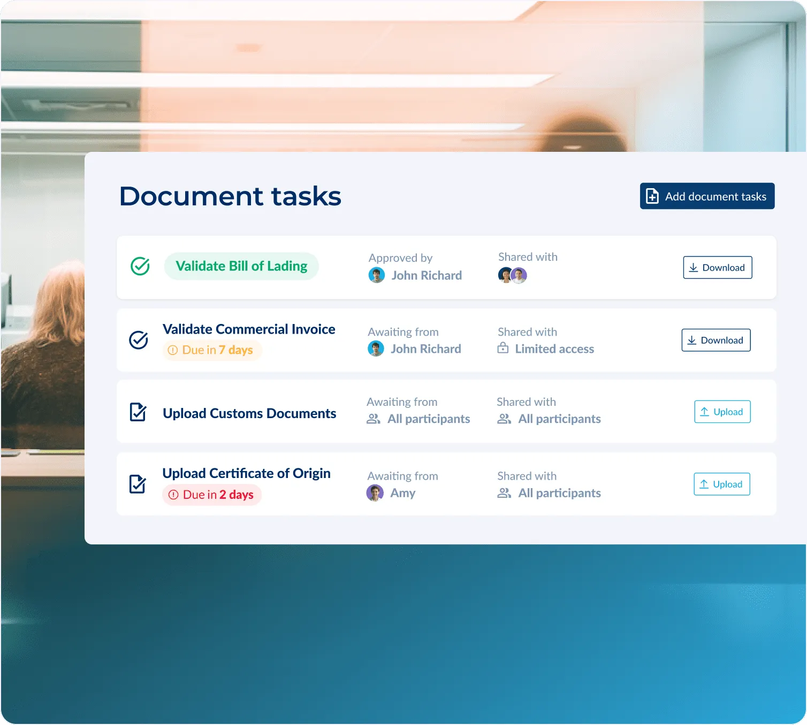The width and height of the screenshot is (807, 725).
Task: Click the Due in 7 days badge
Action: click(x=212, y=350)
